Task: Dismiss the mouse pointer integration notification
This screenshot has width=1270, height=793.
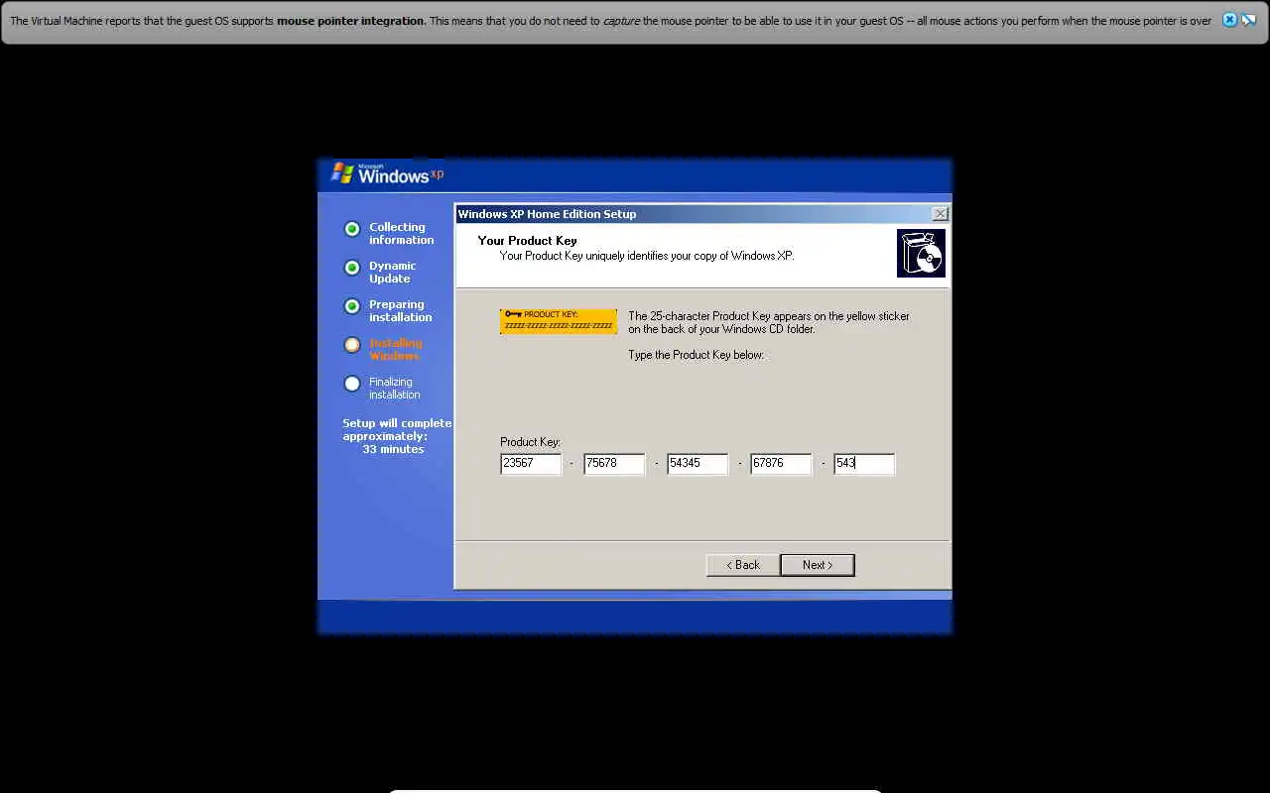Action: 1229,20
